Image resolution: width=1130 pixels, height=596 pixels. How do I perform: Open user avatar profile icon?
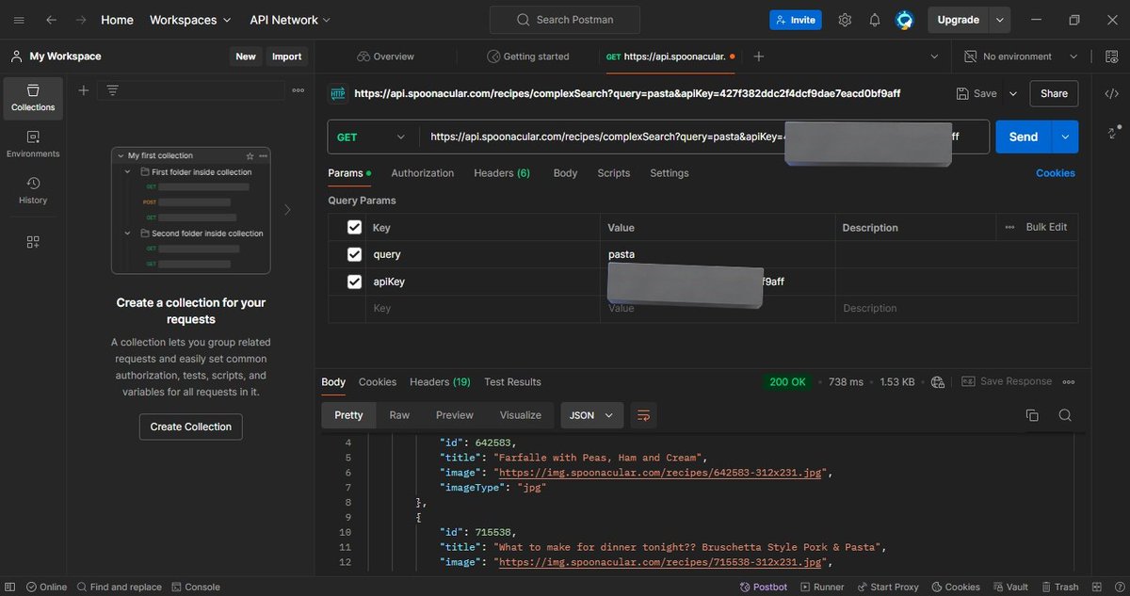904,20
